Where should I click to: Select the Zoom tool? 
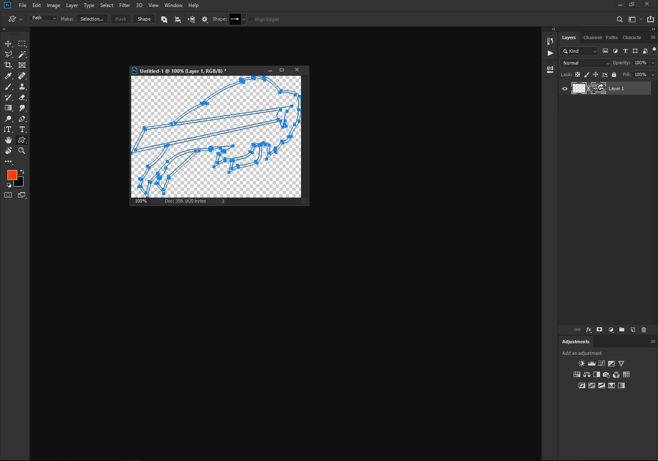click(x=22, y=151)
